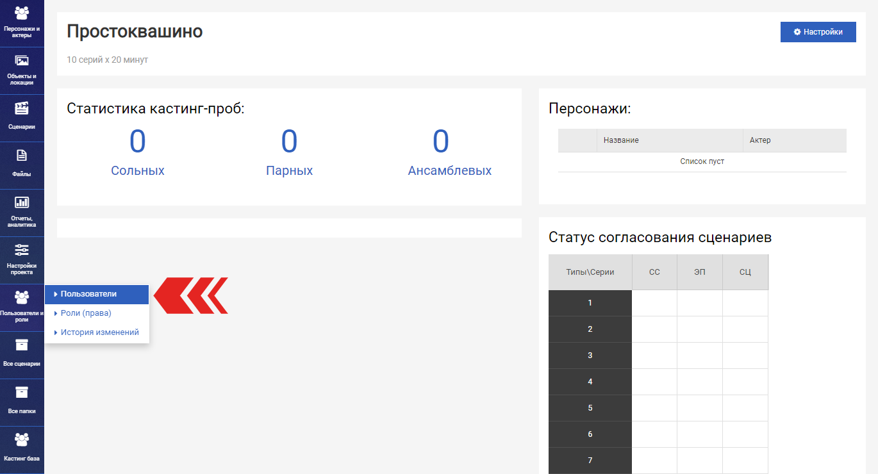Click the СЦ column header
878x474 pixels.
coord(745,272)
